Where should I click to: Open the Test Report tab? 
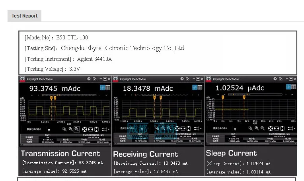click(24, 16)
